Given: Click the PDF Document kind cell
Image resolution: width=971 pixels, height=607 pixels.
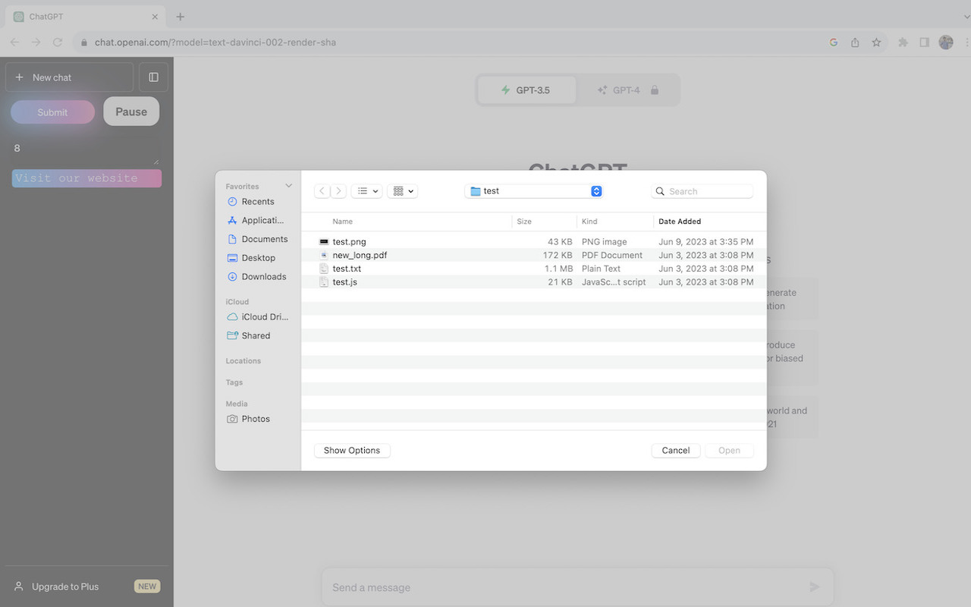Looking at the screenshot, I should [612, 255].
